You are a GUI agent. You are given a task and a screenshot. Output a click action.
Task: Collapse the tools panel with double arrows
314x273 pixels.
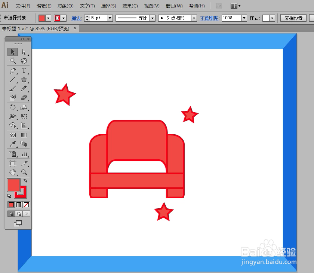[22, 39]
